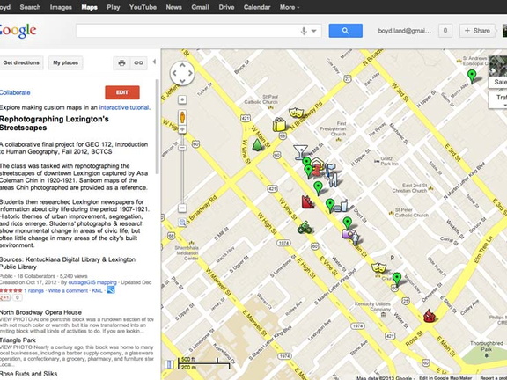Click the green pin near Rose St

pos(397,280)
